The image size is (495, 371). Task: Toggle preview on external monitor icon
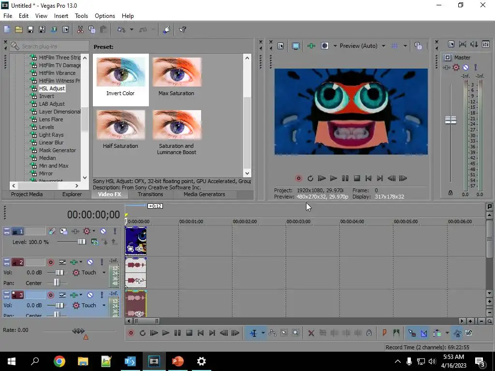coord(295,46)
